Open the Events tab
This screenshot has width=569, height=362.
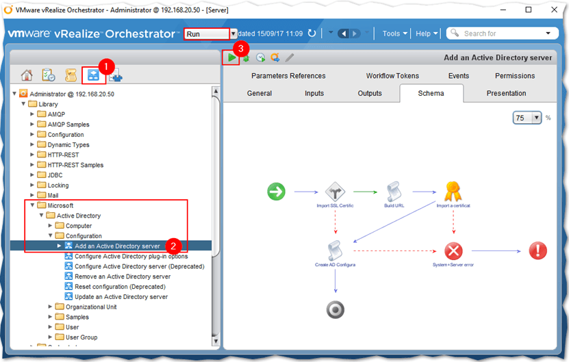point(459,76)
